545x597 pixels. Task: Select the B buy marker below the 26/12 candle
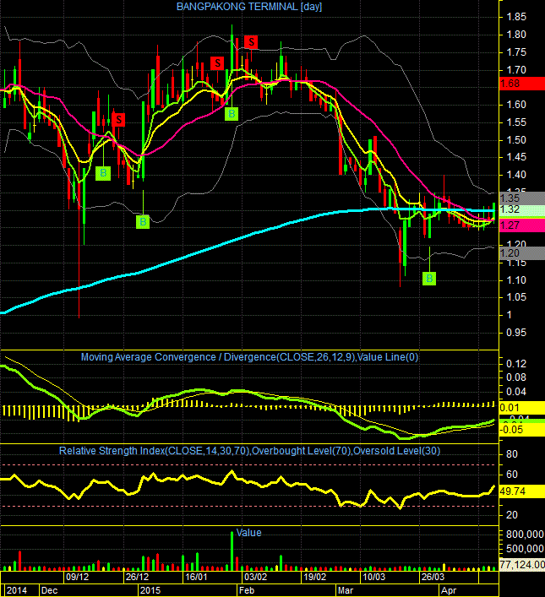click(143, 221)
